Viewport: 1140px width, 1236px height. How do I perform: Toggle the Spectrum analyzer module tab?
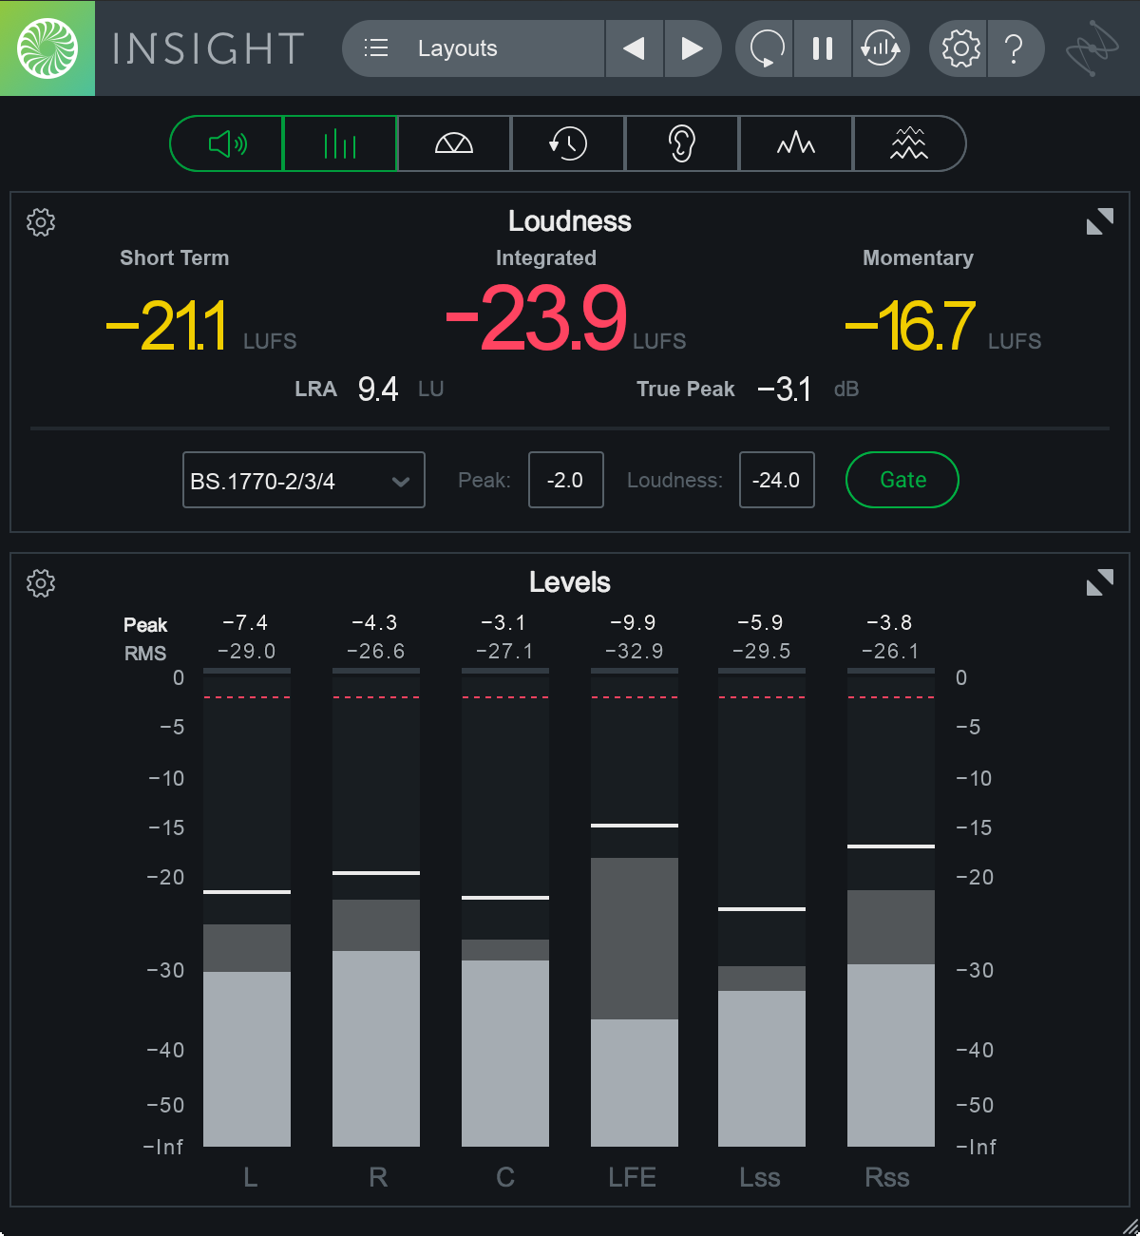pos(796,144)
